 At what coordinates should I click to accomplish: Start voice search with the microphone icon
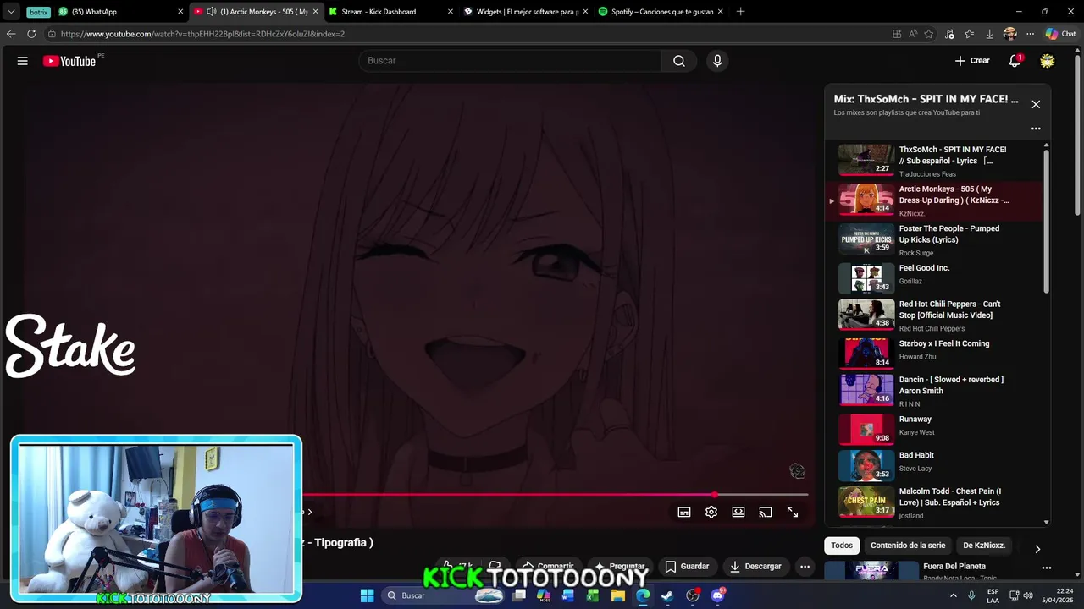pos(717,61)
